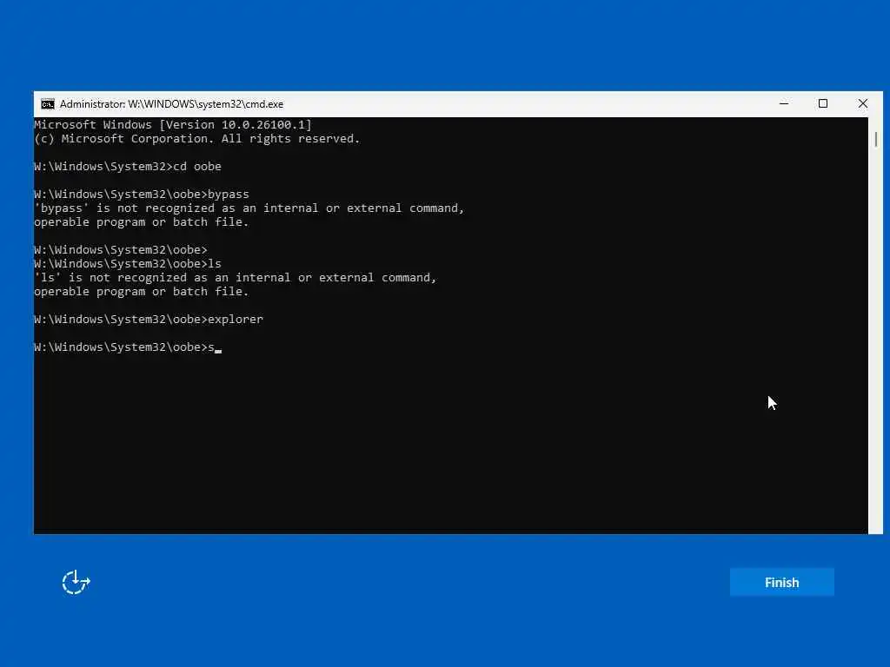Screen dimensions: 890x667
Task: Click the empty 'W:\Windows\System32\oobe>' prompt line
Action: (x=121, y=250)
